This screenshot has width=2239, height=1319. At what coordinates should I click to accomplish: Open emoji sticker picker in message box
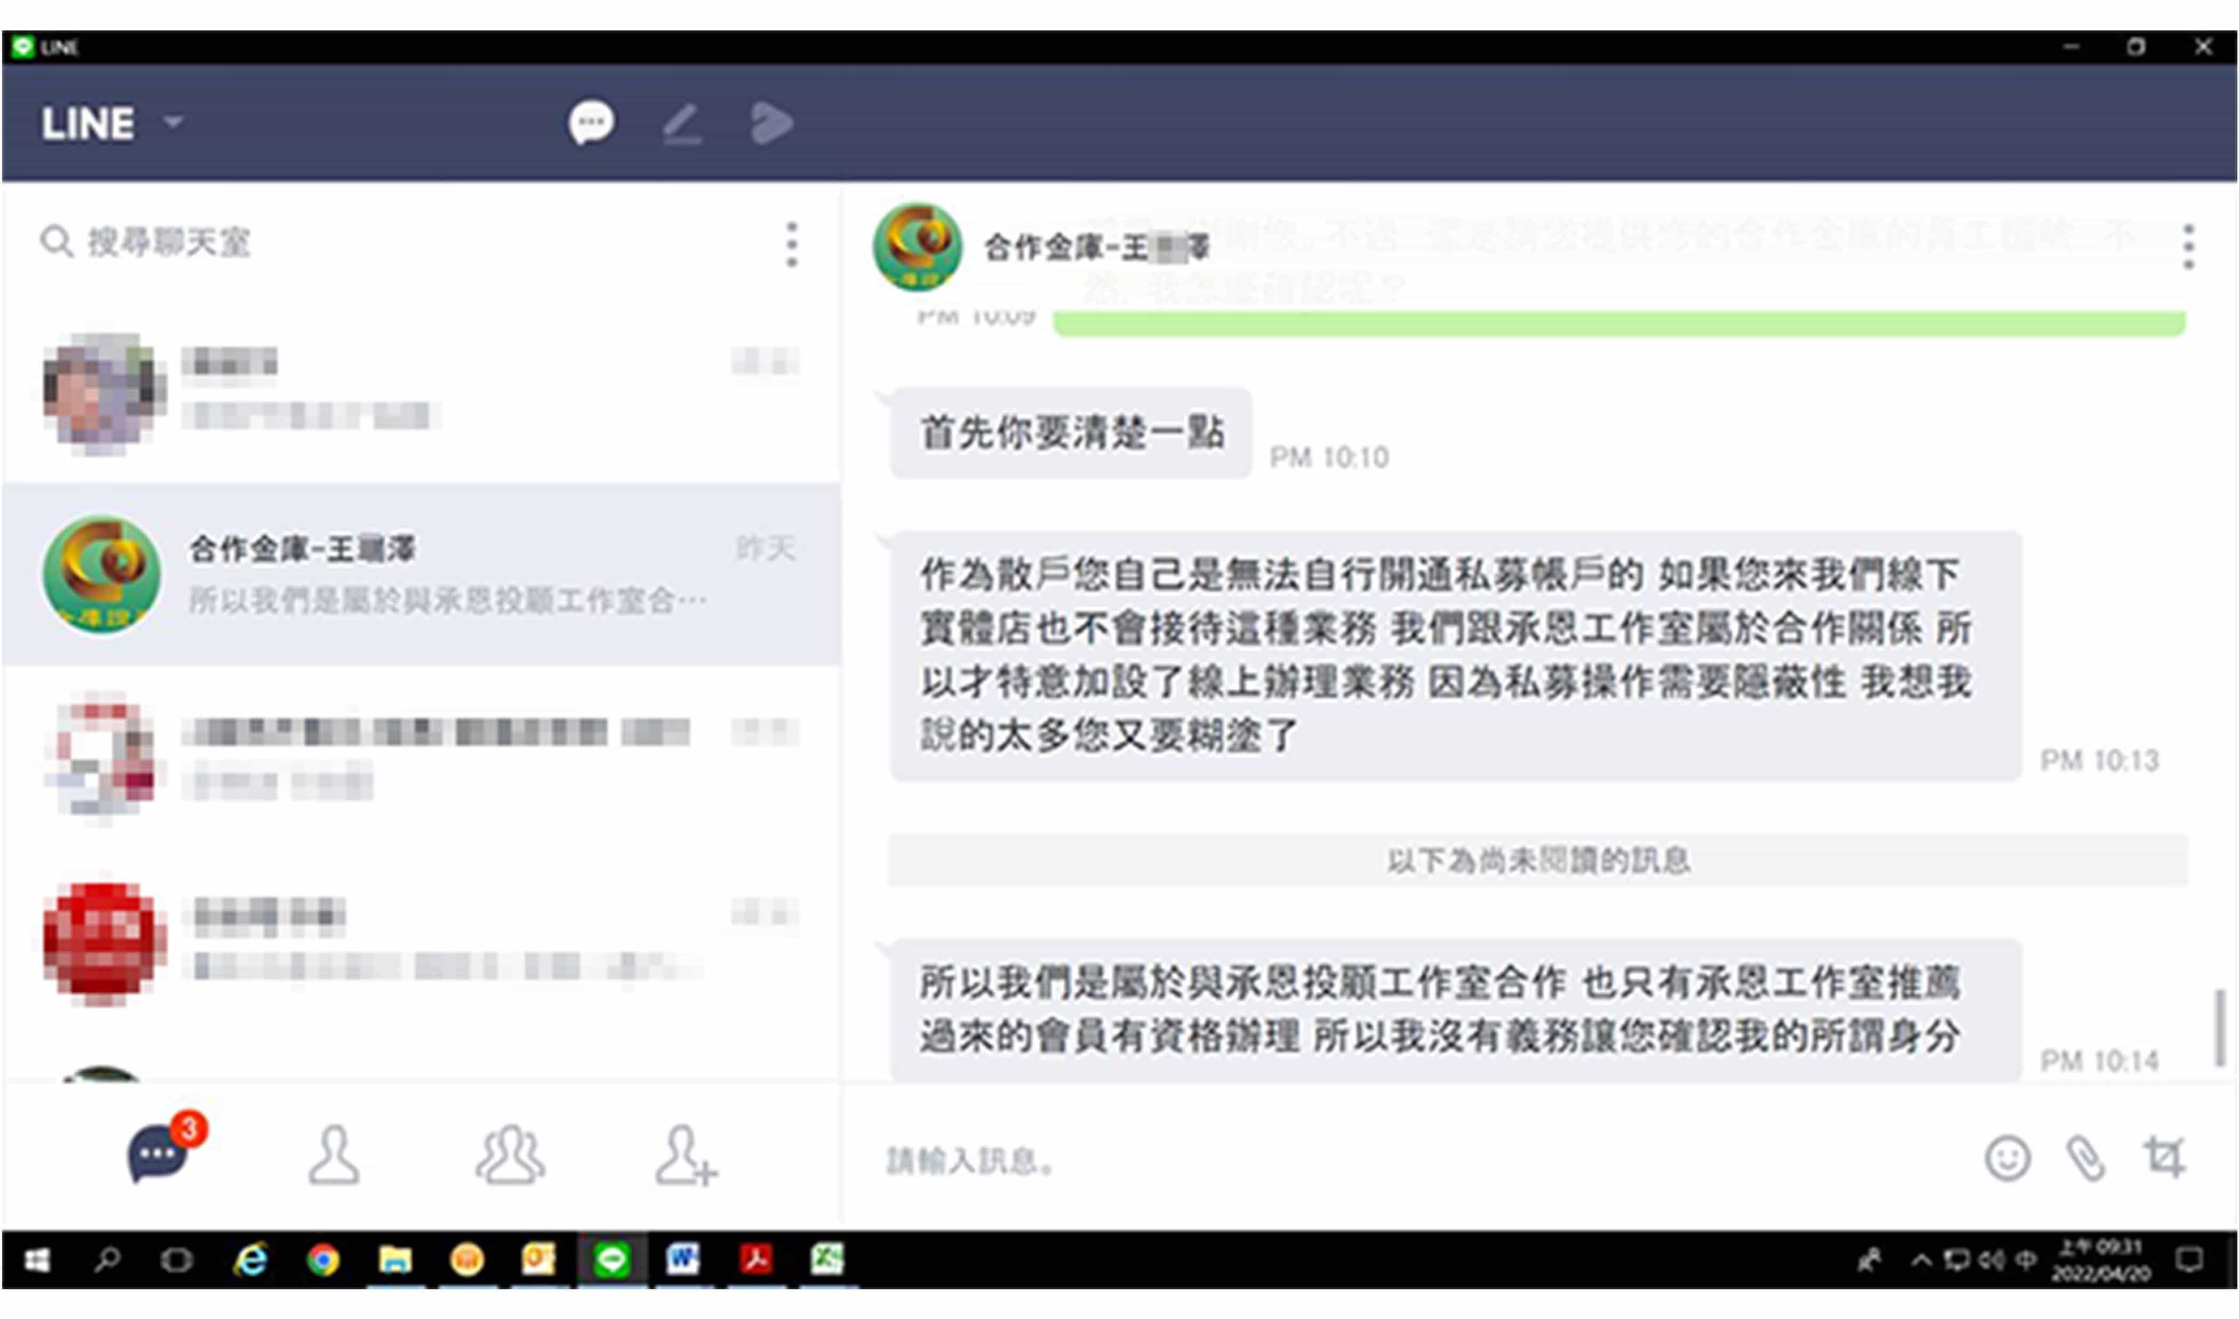[2007, 1158]
